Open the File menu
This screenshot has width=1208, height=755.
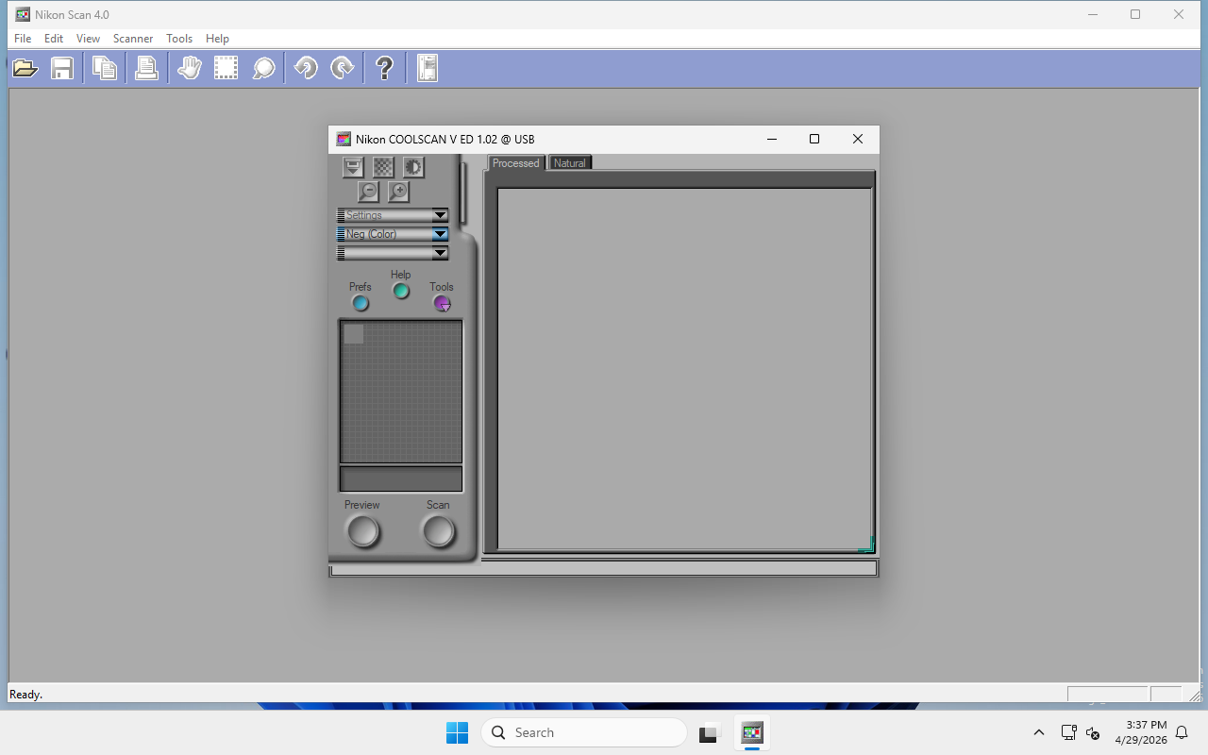pos(23,39)
